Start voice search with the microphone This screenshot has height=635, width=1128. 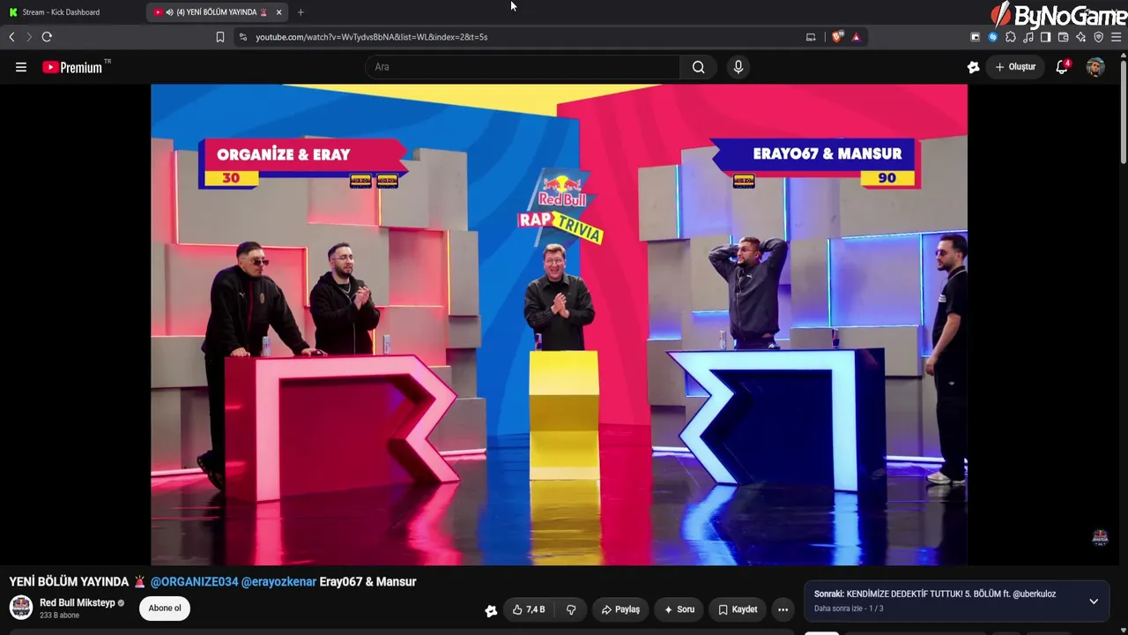click(738, 67)
